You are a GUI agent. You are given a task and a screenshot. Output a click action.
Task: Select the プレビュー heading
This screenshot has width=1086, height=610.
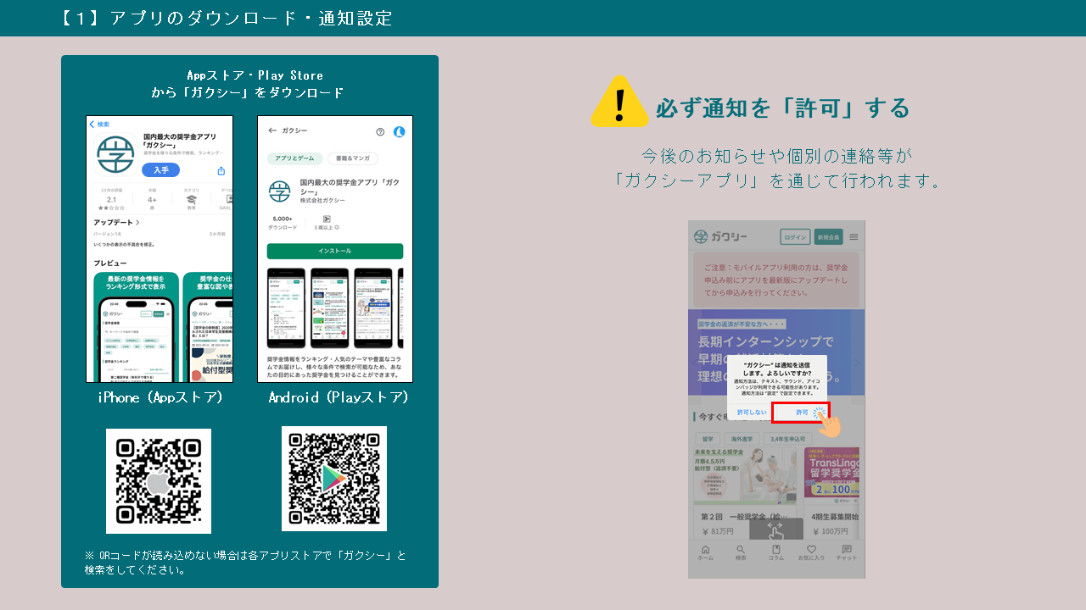(x=110, y=263)
